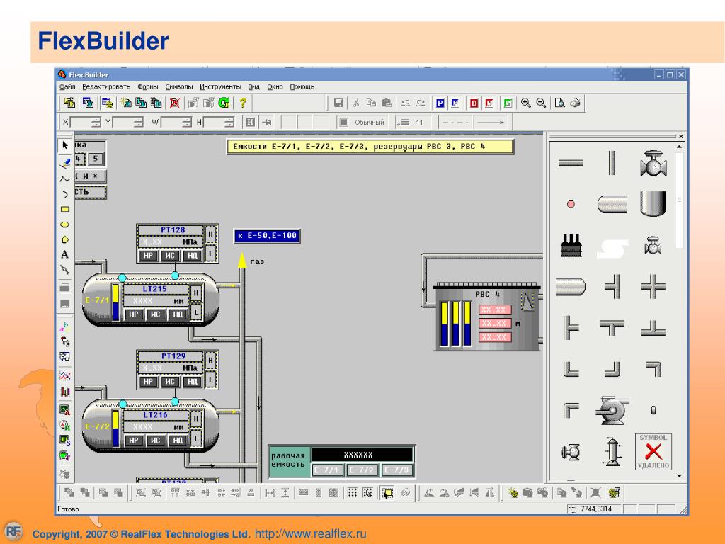Open the Файл menu

point(67,86)
